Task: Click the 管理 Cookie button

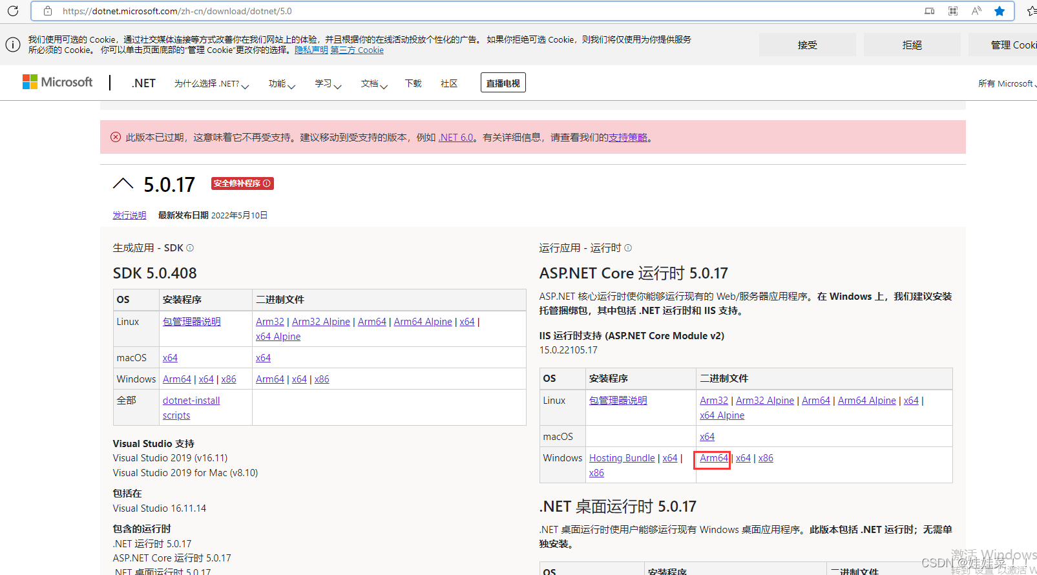Action: pos(1003,45)
